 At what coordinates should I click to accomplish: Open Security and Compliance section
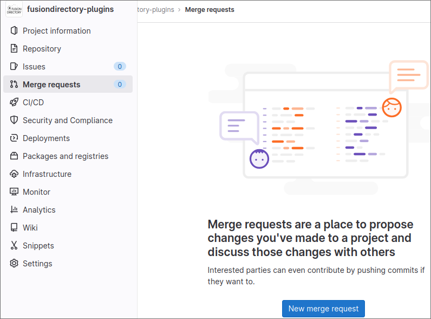[x=68, y=120]
